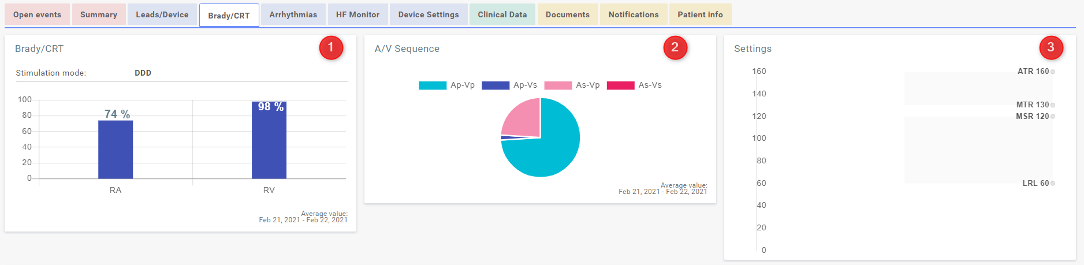Click red marker number 1

[331, 47]
